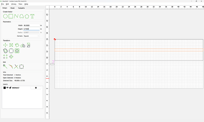Click the Selected Size value 48.000 x 0.750
Screen dimensions: 204x122
20,80
